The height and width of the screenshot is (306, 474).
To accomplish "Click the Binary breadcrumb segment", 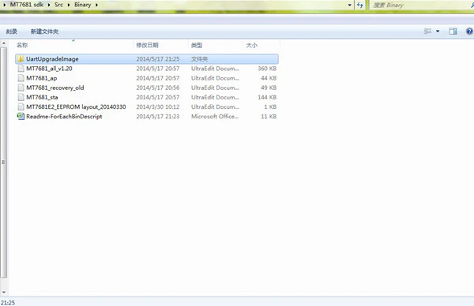I will coord(82,5).
